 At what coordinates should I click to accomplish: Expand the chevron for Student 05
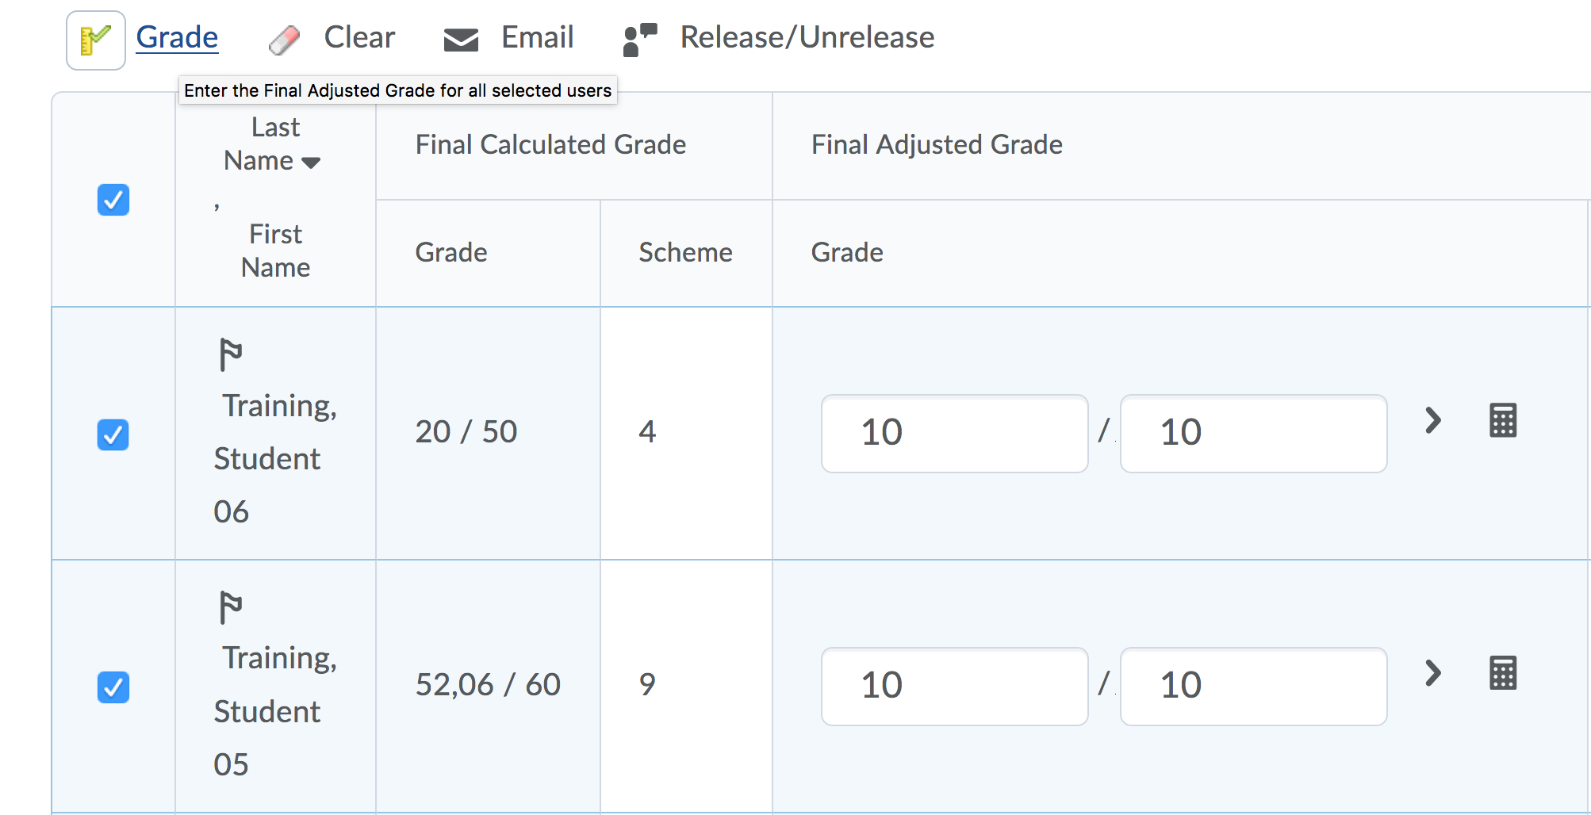[1432, 674]
